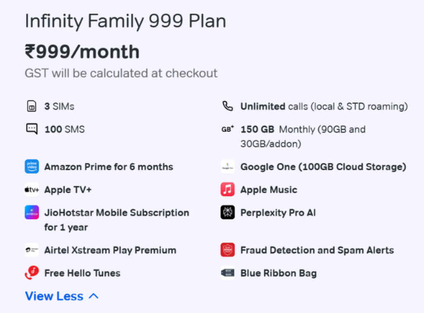Click the View Less link
The width and height of the screenshot is (424, 313).
pyautogui.click(x=54, y=296)
